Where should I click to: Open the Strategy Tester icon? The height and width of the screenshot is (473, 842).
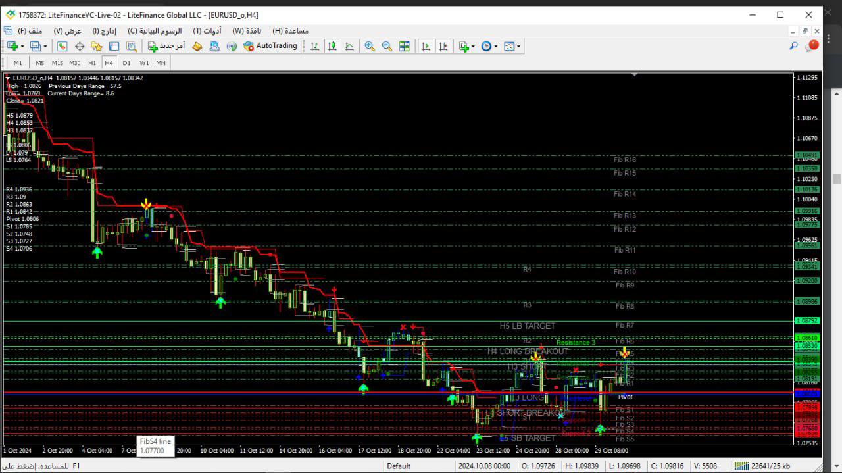132,46
